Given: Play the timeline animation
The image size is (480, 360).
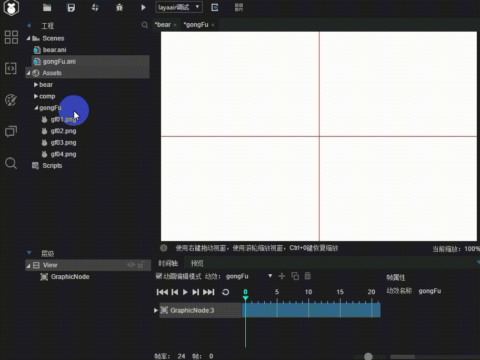Looking at the screenshot, I should [185, 292].
